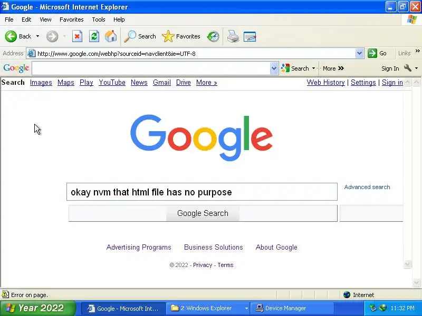Click the Google page search text field
The width and height of the screenshot is (422, 316).
click(202, 192)
